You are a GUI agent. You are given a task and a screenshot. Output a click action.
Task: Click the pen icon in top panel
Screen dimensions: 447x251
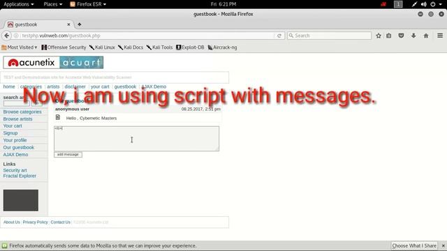(414, 4)
